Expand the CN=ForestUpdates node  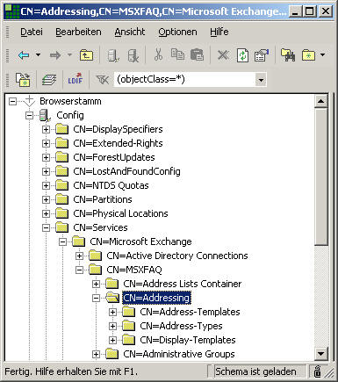tap(46, 157)
